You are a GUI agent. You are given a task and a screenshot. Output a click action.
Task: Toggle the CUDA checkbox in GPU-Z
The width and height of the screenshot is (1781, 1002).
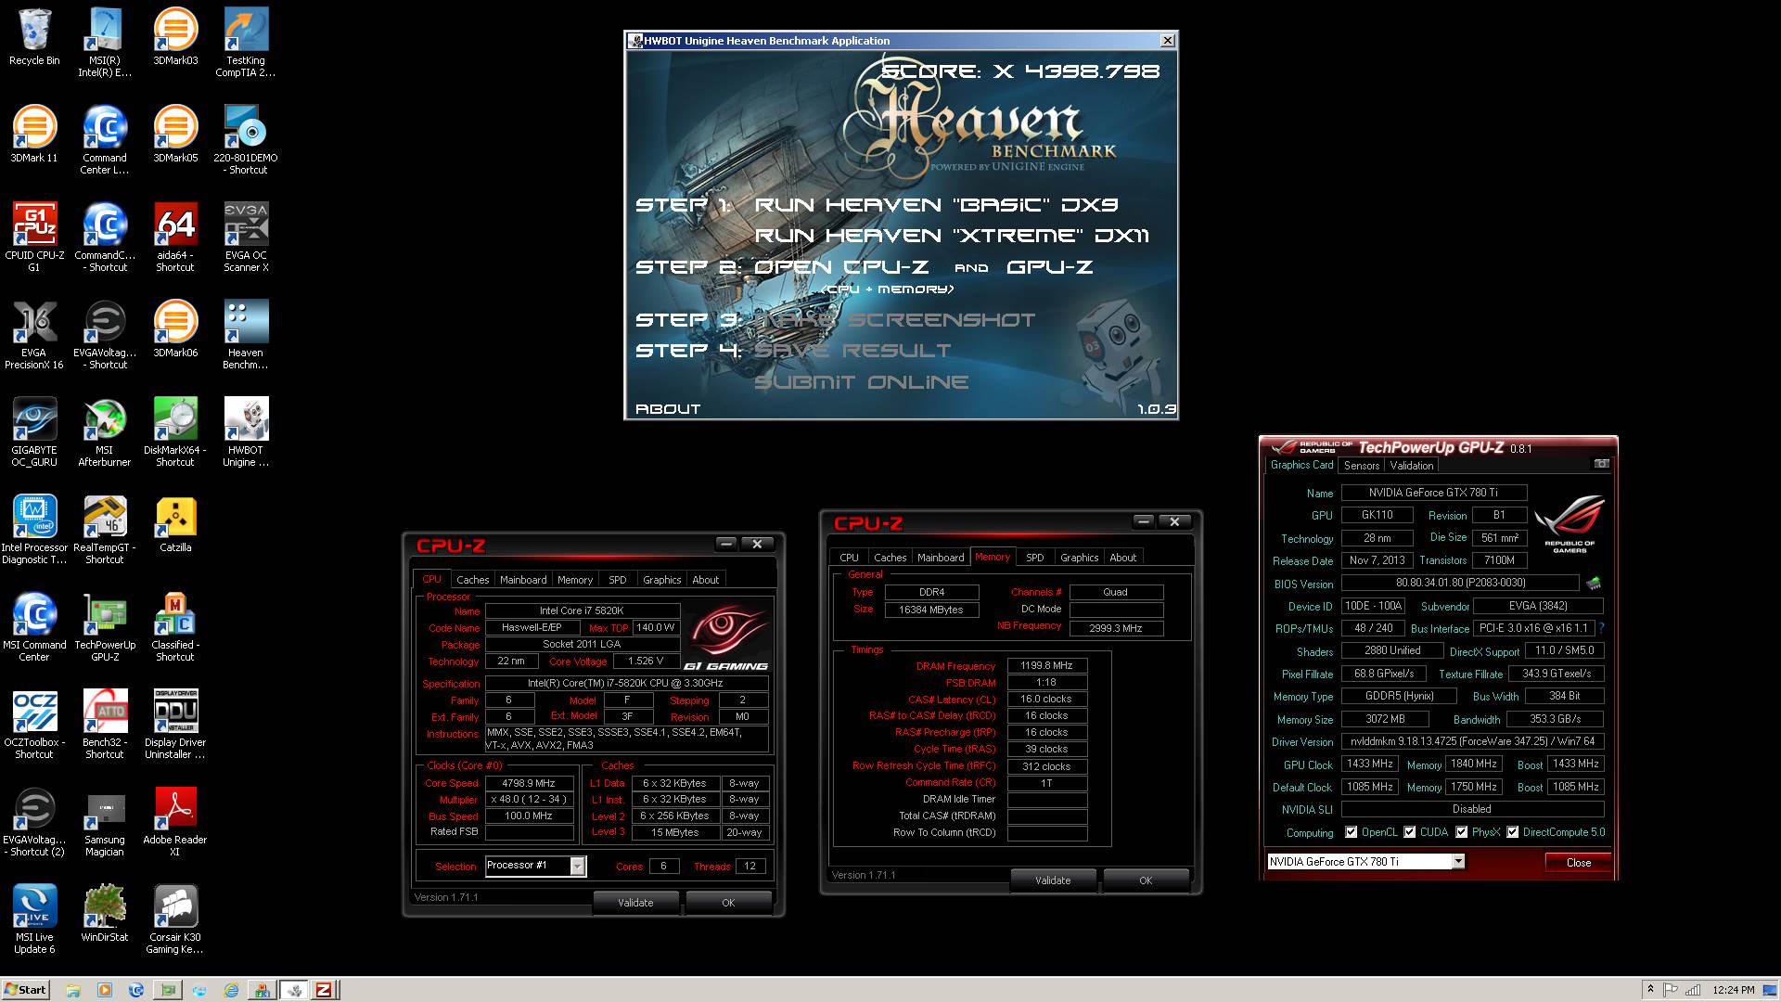click(1410, 832)
